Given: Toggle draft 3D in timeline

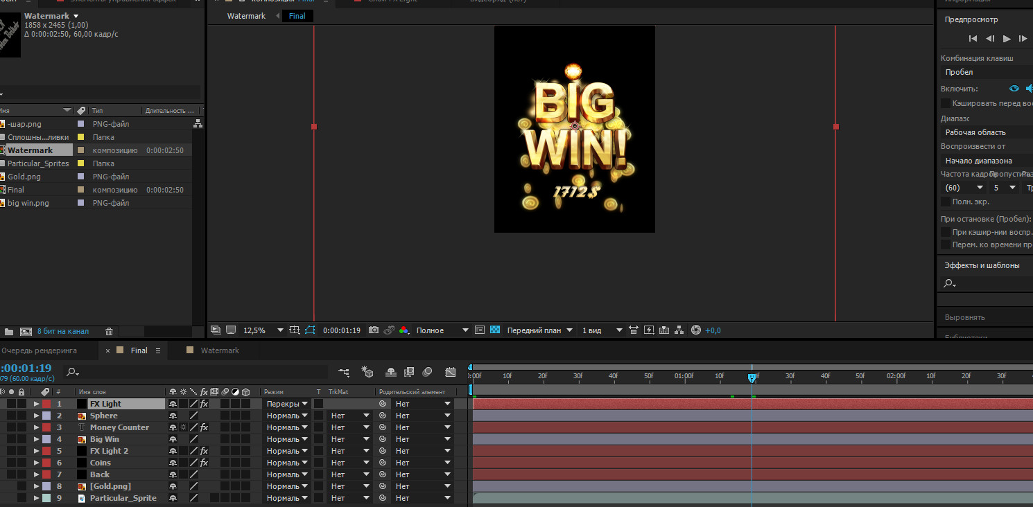Looking at the screenshot, I should click(x=368, y=373).
